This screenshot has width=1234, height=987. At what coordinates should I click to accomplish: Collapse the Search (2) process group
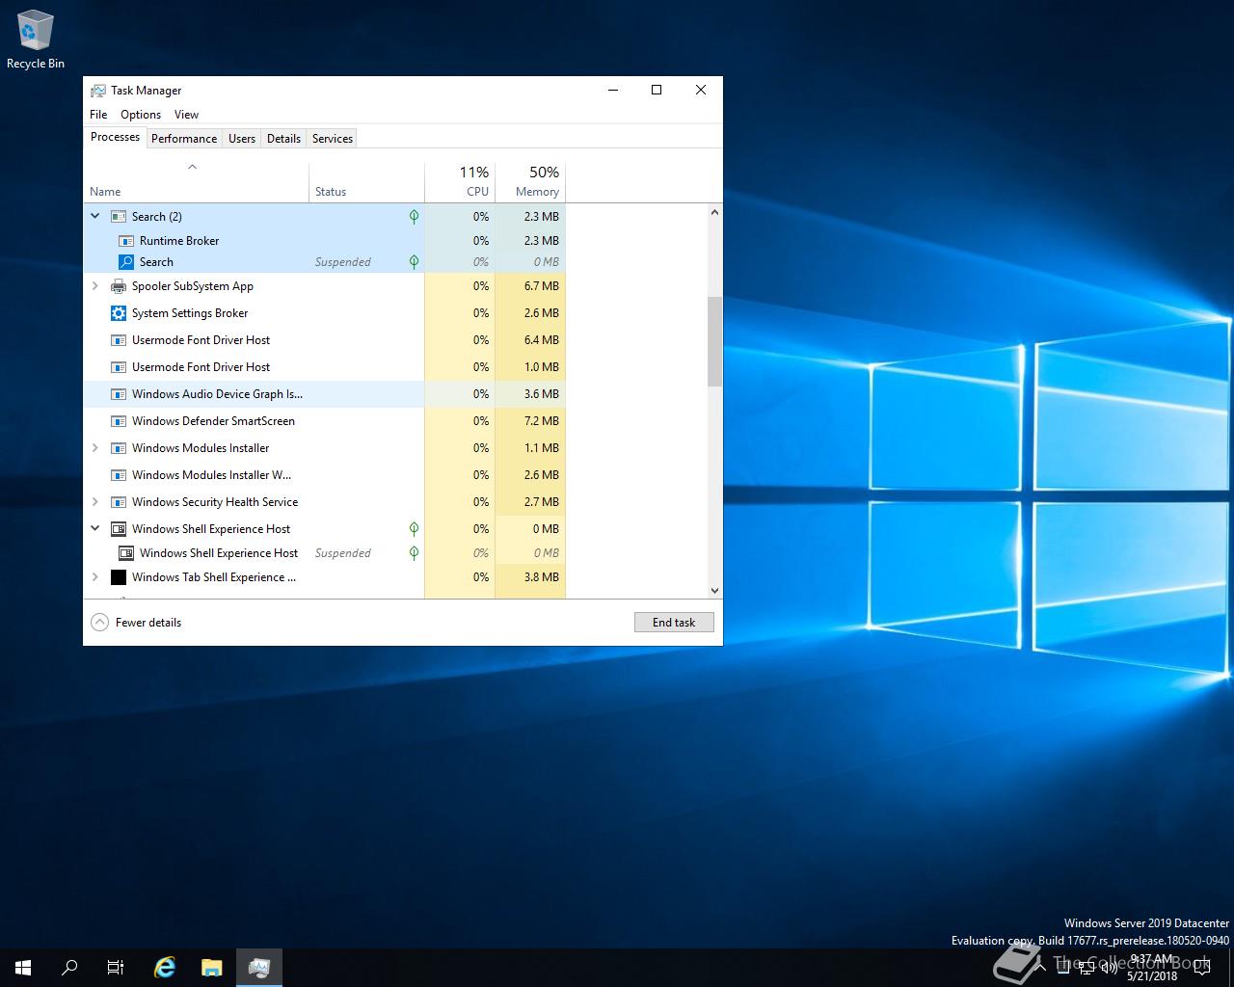94,217
